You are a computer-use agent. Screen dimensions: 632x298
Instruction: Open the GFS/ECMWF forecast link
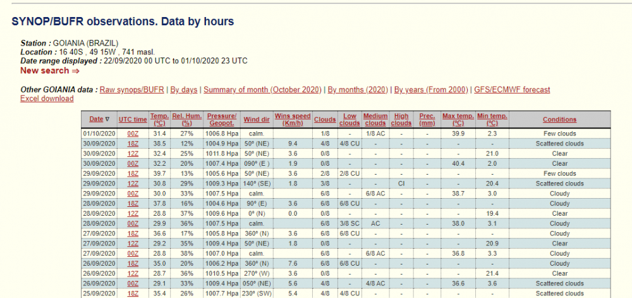tap(512, 90)
